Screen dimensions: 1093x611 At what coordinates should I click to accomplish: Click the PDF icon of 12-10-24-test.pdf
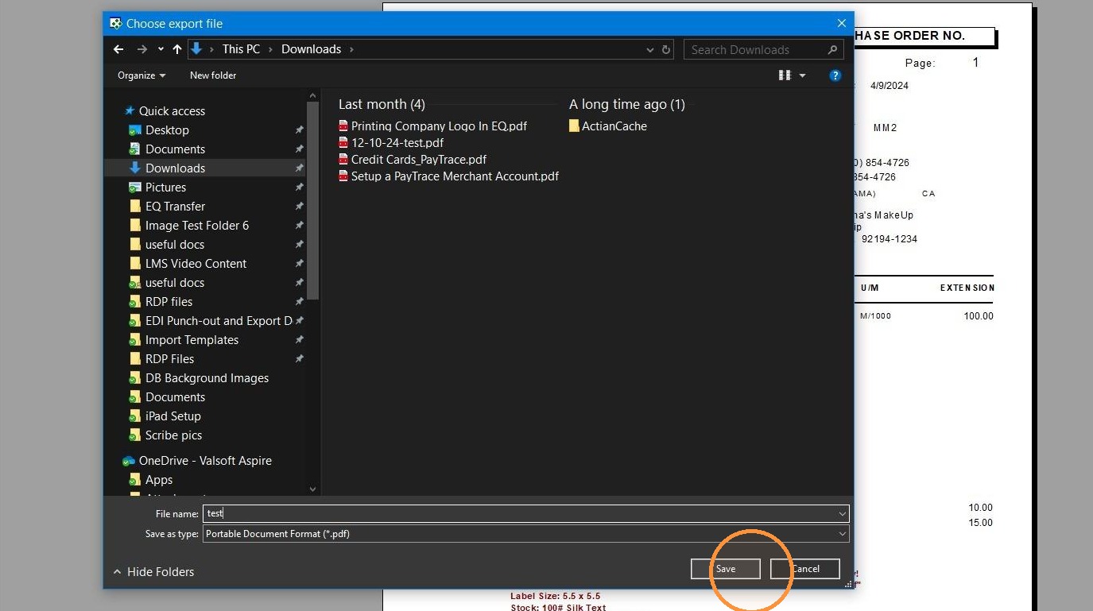[x=343, y=143]
